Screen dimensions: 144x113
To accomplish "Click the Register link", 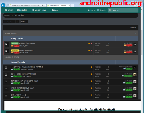I will [102, 10].
